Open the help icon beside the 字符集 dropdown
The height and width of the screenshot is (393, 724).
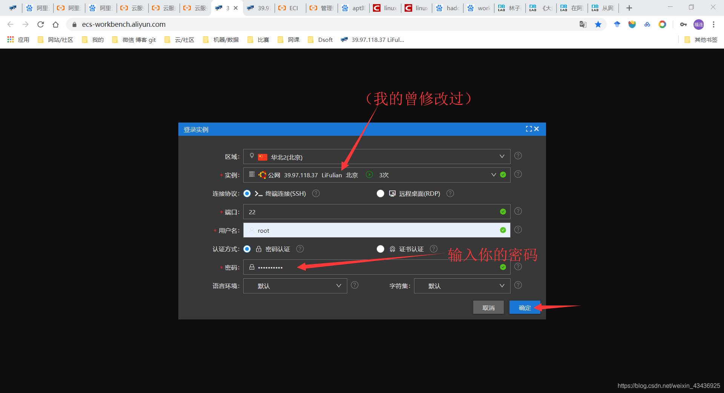click(x=518, y=285)
